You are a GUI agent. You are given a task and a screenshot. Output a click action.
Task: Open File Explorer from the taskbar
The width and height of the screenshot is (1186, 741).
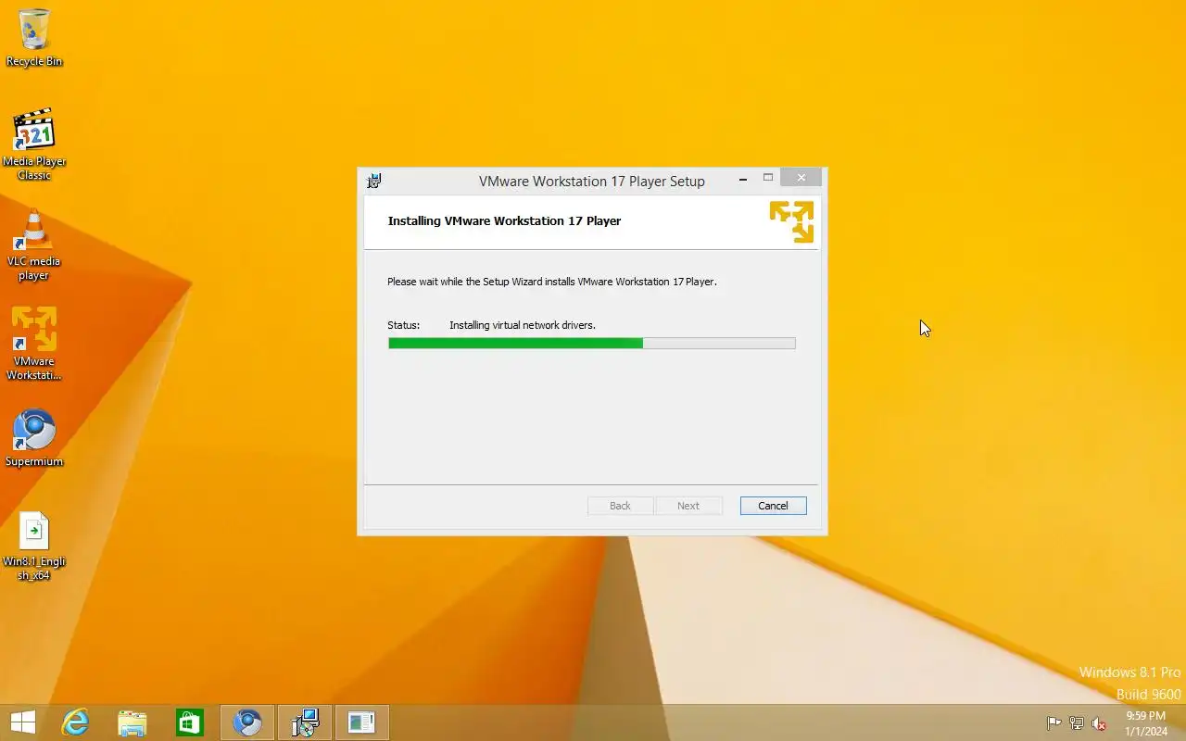coord(132,722)
